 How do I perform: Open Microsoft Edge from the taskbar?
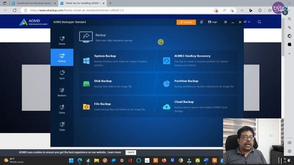click(79, 160)
